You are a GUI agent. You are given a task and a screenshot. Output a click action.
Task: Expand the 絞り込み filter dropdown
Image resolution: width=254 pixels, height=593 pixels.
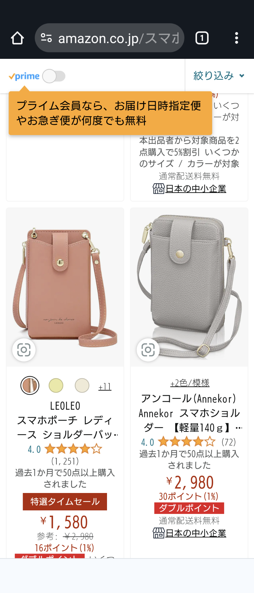point(219,76)
